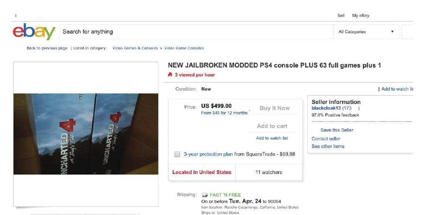Click Save this Seller link
Screen dimensions: 422x215
click(337, 130)
